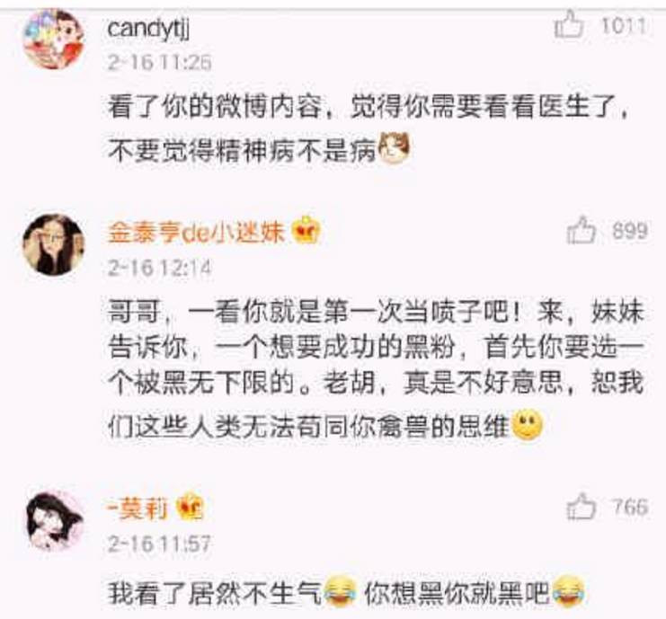This screenshot has height=619, width=666.
Task: Click thumbs-up icon next to 899 likes
Action: [x=581, y=231]
